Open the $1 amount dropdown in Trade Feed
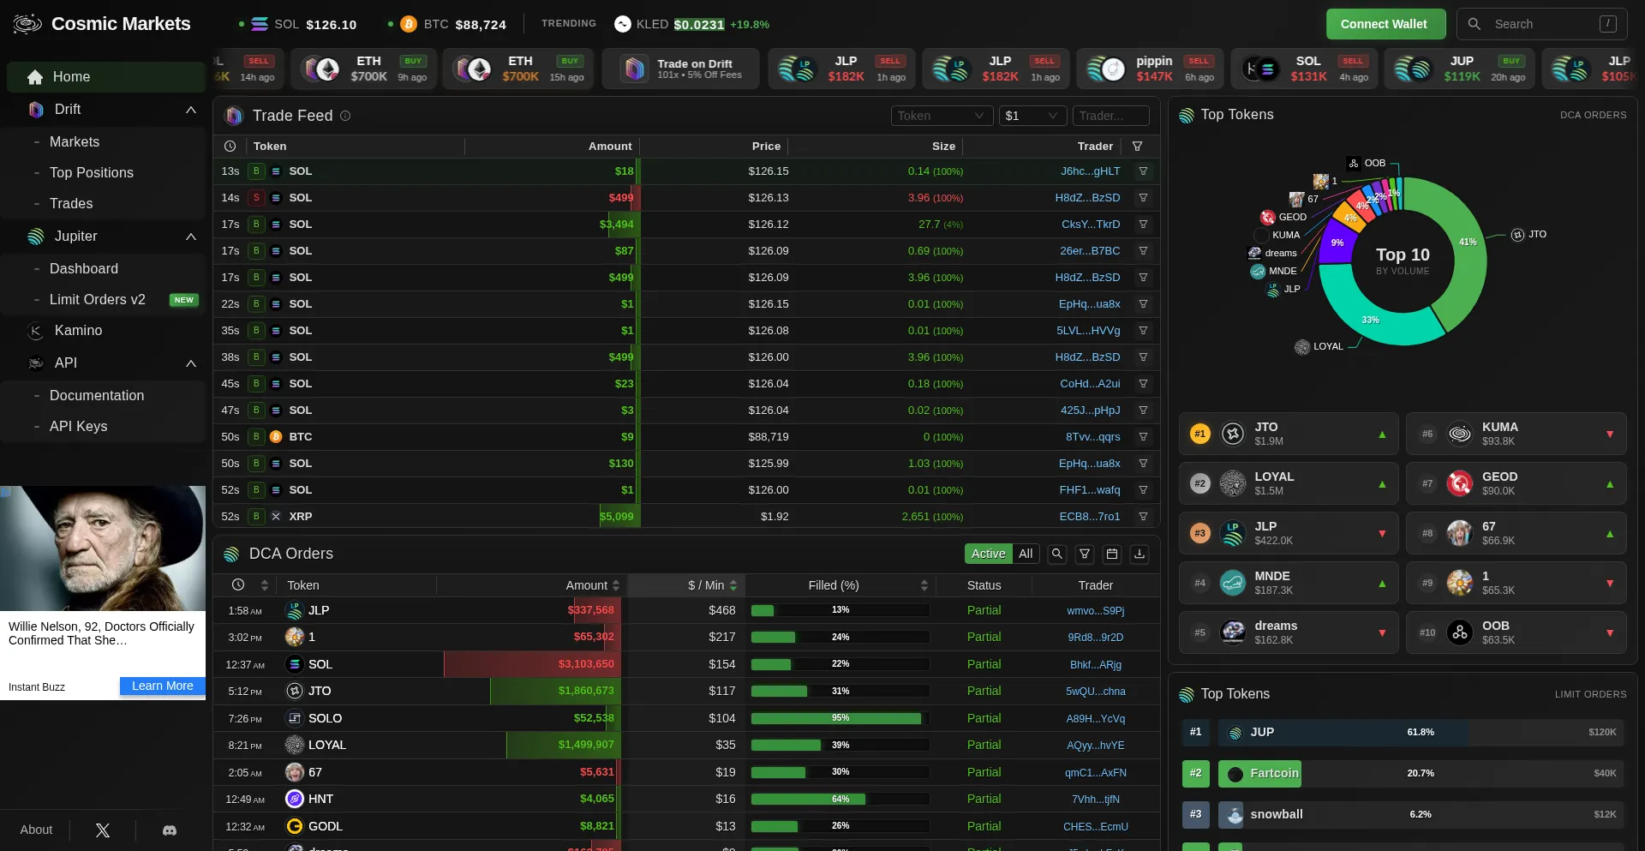The width and height of the screenshot is (1645, 851). (x=1032, y=116)
